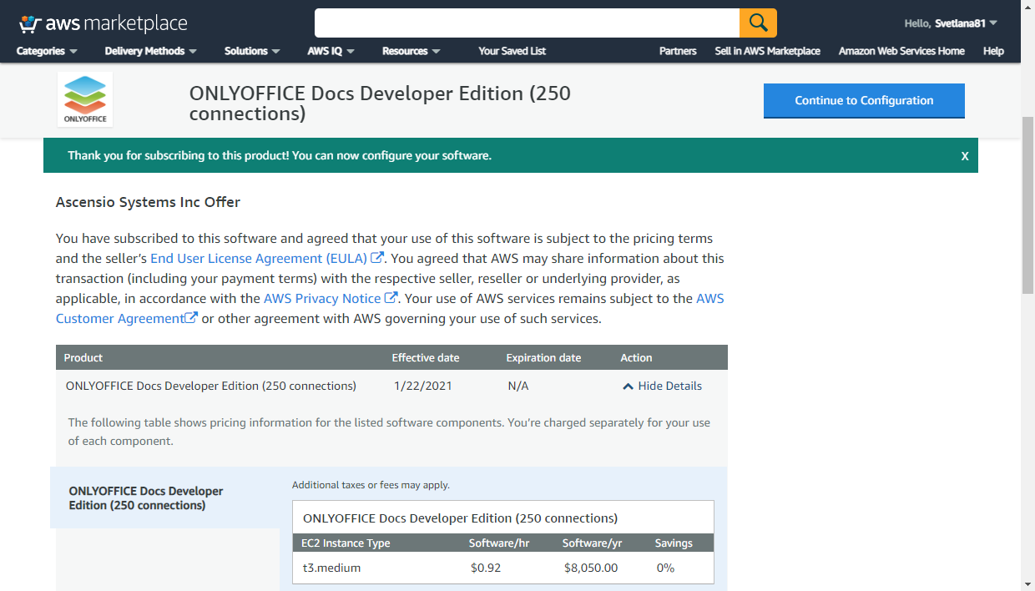This screenshot has width=1035, height=591.
Task: Click the ONLYOFFICE product logo
Action: [85, 99]
